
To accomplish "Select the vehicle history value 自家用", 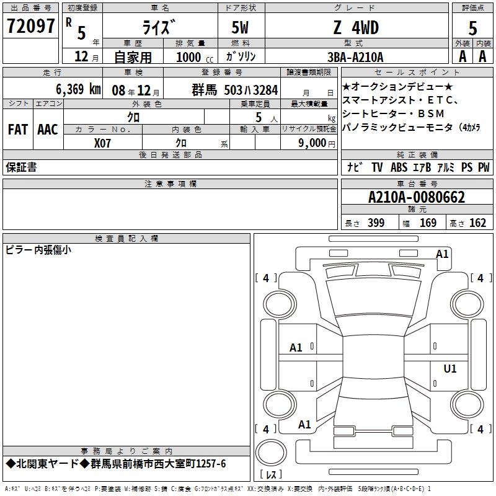I will point(133,57).
